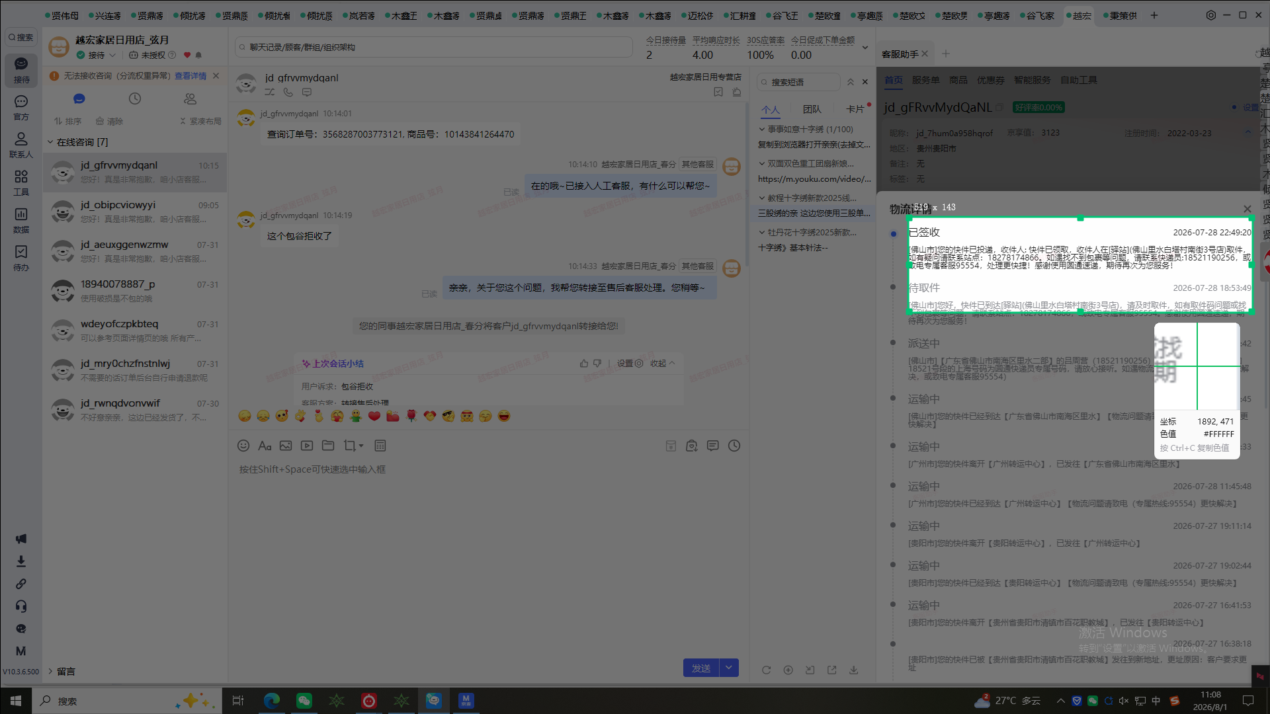Show recent conversations with the clock tab

click(135, 99)
